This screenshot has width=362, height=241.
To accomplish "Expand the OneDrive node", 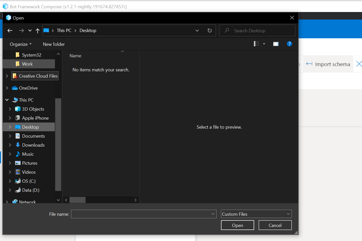I will click(7, 88).
